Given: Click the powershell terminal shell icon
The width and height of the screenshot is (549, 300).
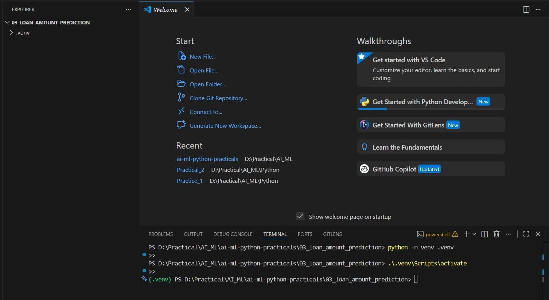Looking at the screenshot, I should [x=420, y=234].
